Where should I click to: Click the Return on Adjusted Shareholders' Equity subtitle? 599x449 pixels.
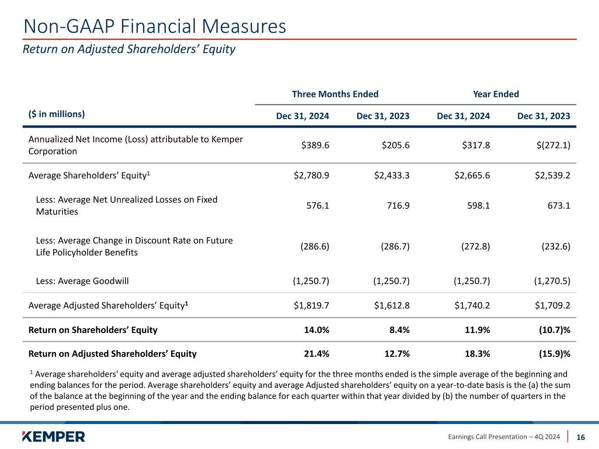[129, 49]
